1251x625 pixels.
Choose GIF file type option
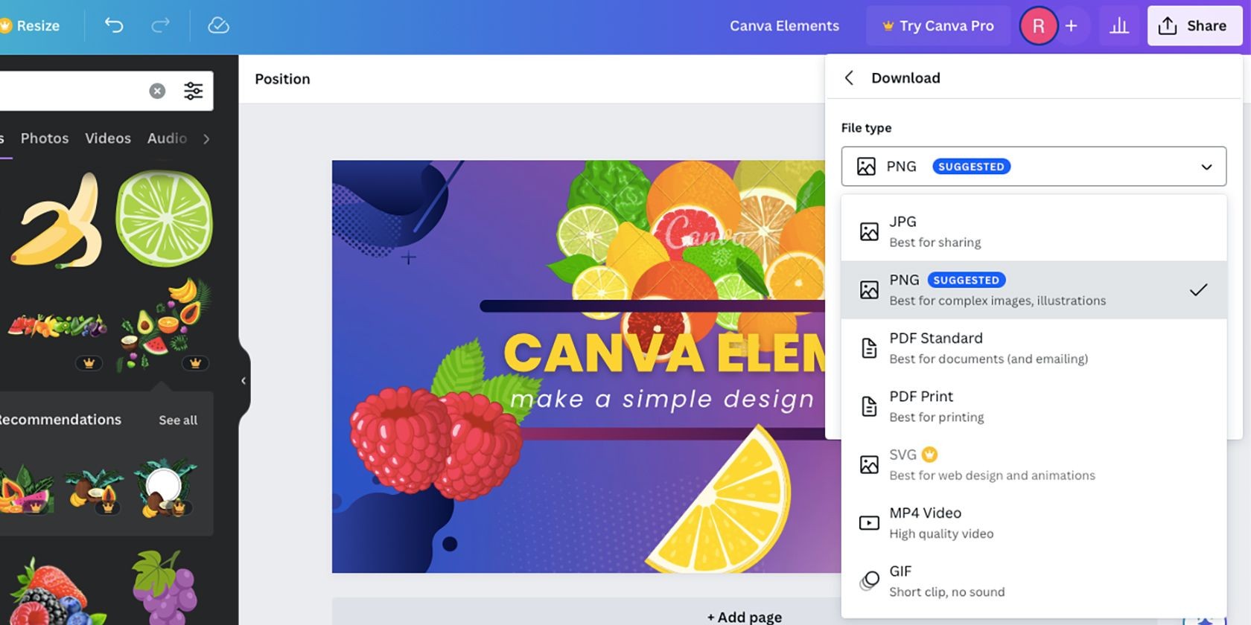point(1034,581)
